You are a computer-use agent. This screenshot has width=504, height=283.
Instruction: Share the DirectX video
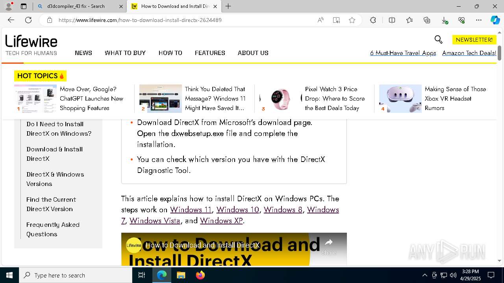(329, 246)
